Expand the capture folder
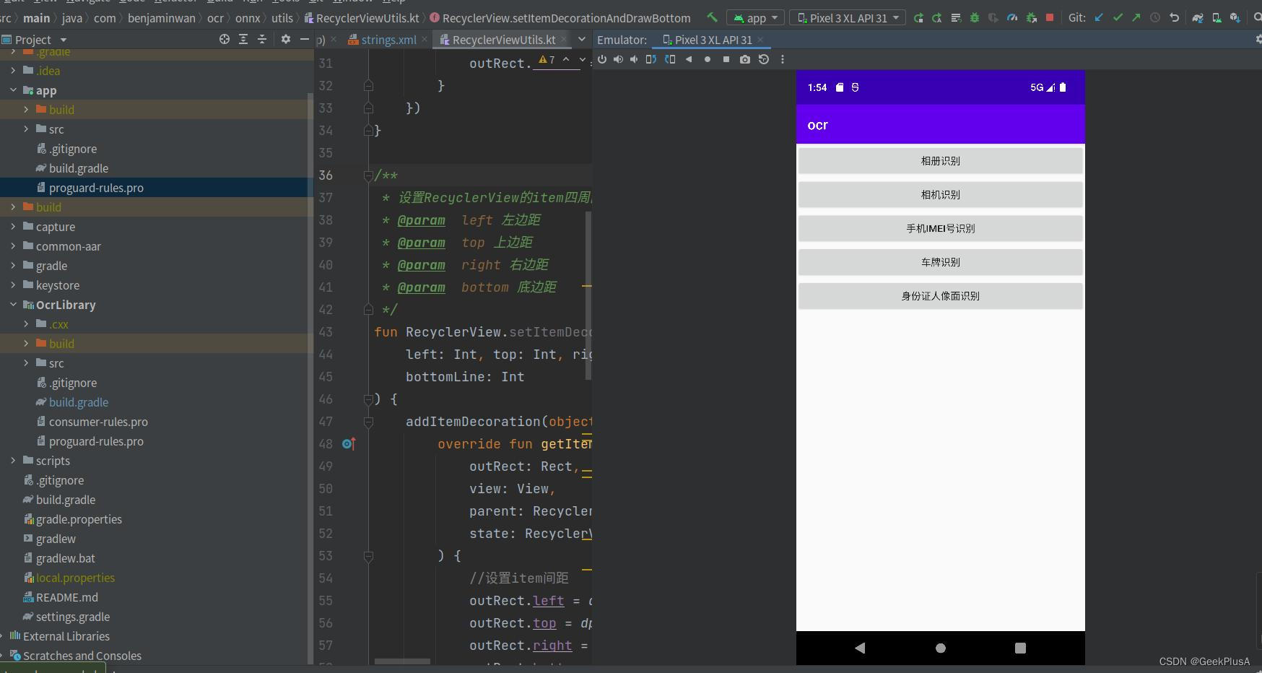 coord(14,227)
